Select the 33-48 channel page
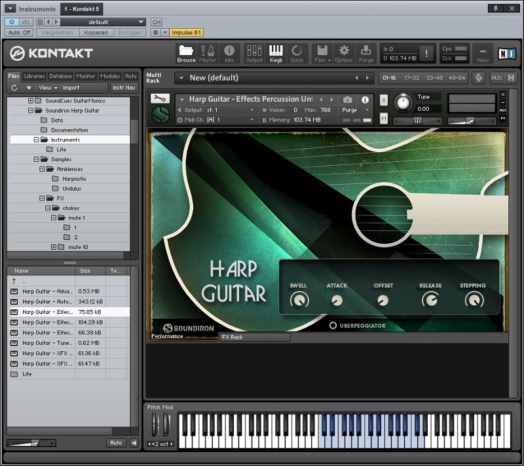Viewport: 524px width, 466px height. pyautogui.click(x=434, y=78)
